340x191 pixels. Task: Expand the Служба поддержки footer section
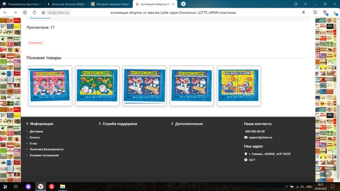point(118,124)
